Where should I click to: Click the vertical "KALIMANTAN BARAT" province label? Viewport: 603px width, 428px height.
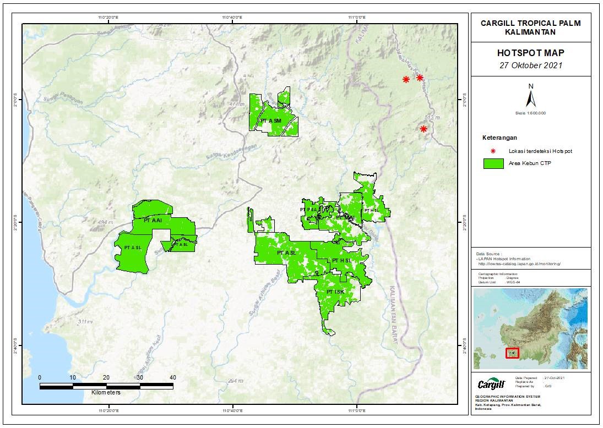click(x=393, y=315)
